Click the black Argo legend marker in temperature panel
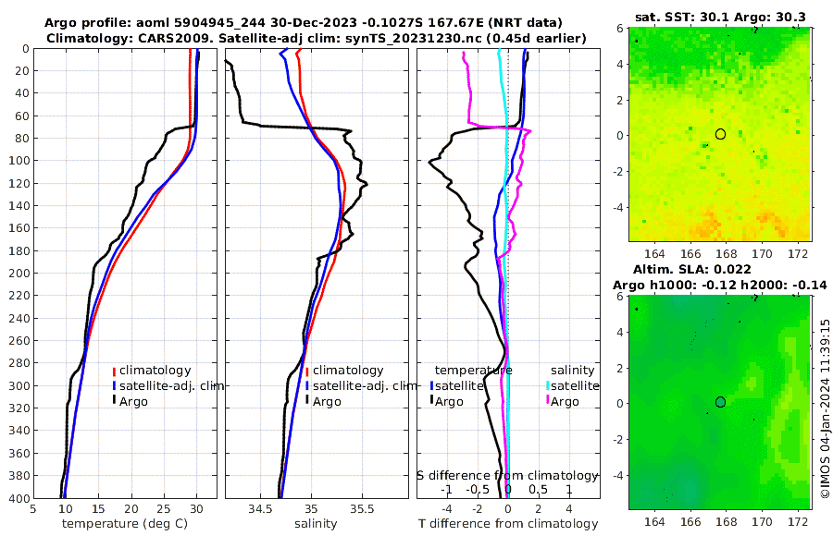Image resolution: width=833 pixels, height=536 pixels. click(114, 401)
